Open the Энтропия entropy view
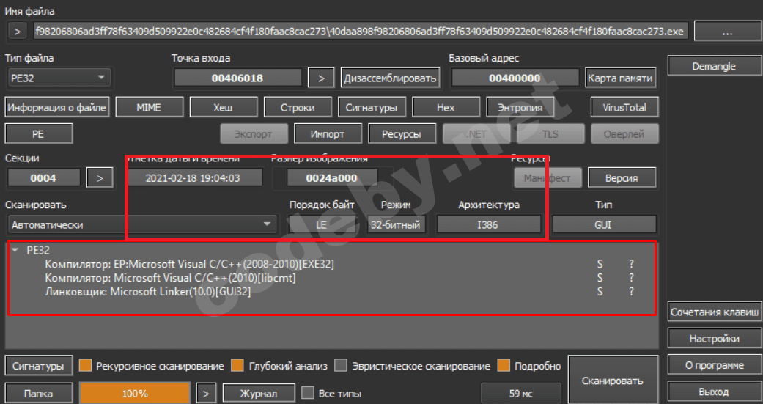Screen dimensions: 763x404 coord(520,107)
